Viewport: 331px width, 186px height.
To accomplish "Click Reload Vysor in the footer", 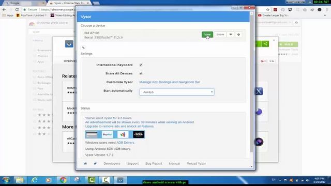I will pos(196,163).
